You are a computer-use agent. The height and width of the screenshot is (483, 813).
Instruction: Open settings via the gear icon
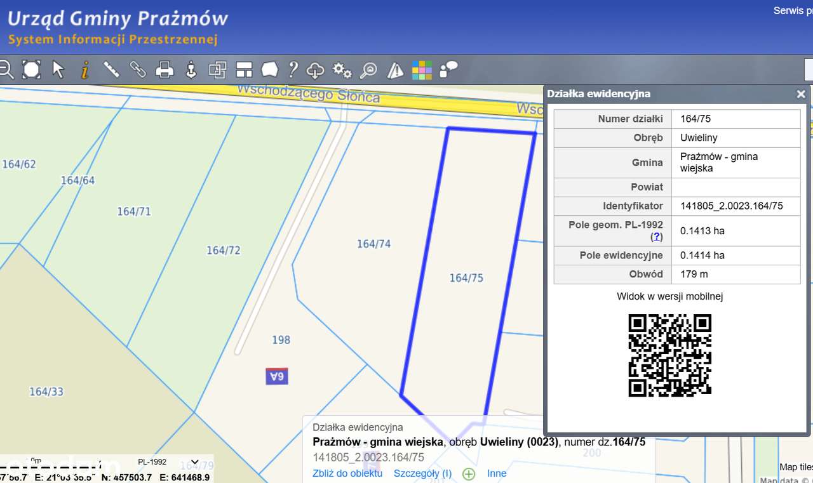pos(341,70)
